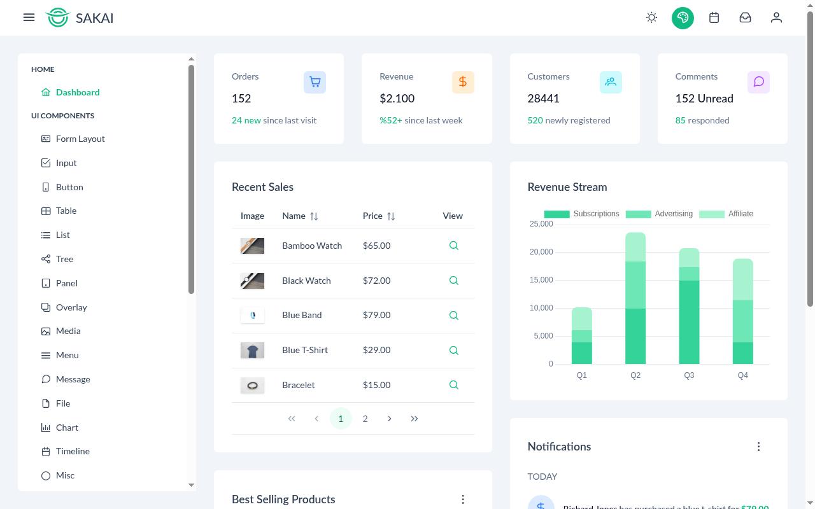Image resolution: width=815 pixels, height=509 pixels.
Task: Click the Orders shopping cart icon
Action: 315,82
